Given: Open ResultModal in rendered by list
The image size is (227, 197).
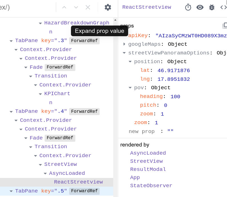Looking at the screenshot, I should [x=148, y=169].
